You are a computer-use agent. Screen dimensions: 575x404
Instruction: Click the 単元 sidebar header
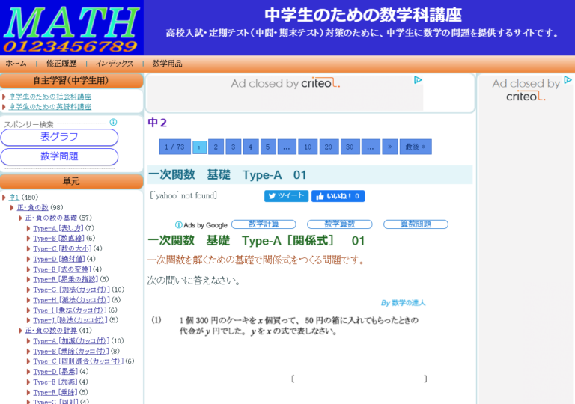(x=72, y=181)
